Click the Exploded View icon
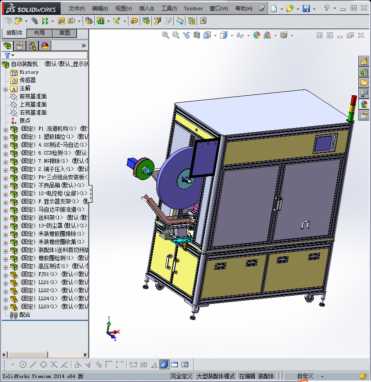The height and width of the screenshot is (382, 371). pos(157,21)
